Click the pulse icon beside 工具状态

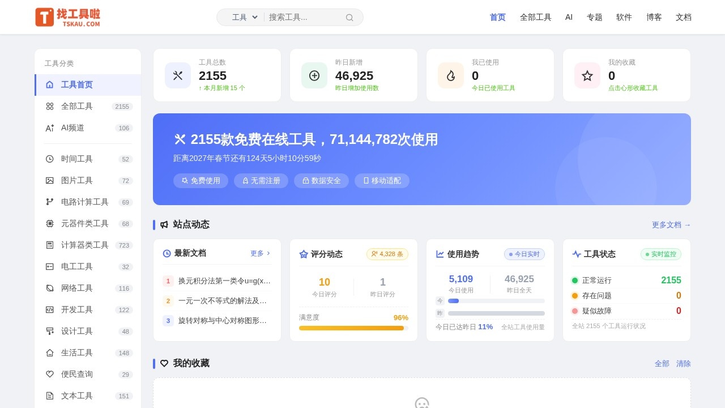(577, 254)
